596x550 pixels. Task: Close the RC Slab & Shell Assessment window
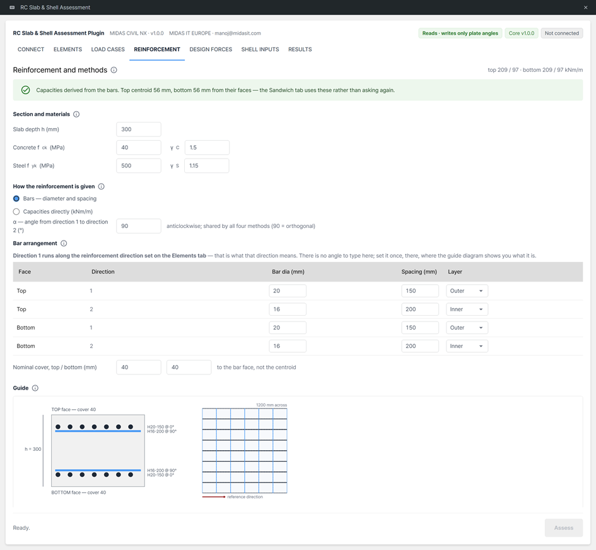pyautogui.click(x=585, y=7)
